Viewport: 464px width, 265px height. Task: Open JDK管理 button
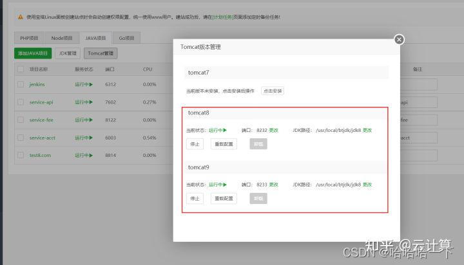68,53
